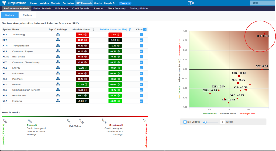Open the Insights menu
The width and height of the screenshot is (276, 151).
[x=44, y=3]
